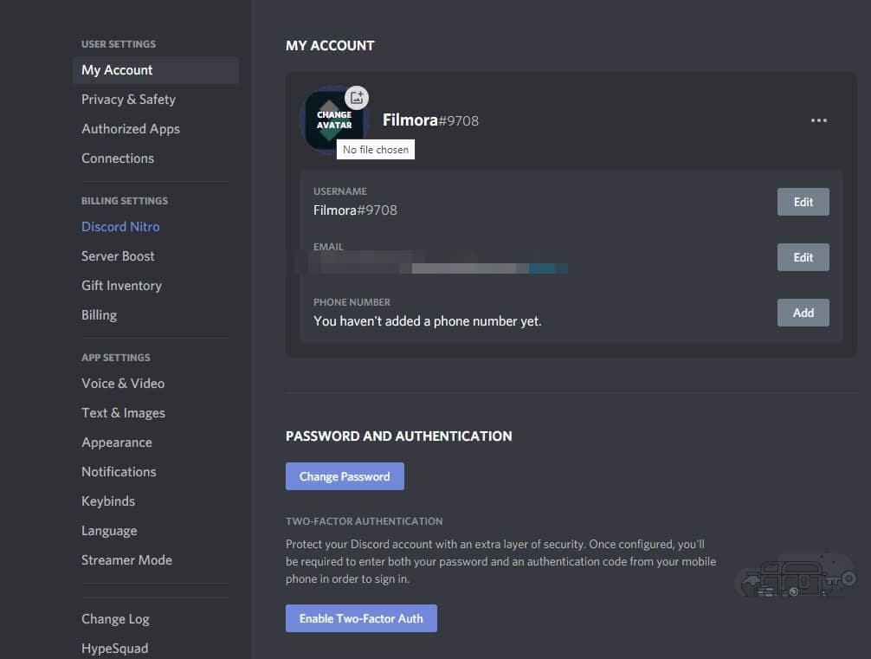Open the three-dots account options menu
The width and height of the screenshot is (871, 659).
(x=818, y=120)
